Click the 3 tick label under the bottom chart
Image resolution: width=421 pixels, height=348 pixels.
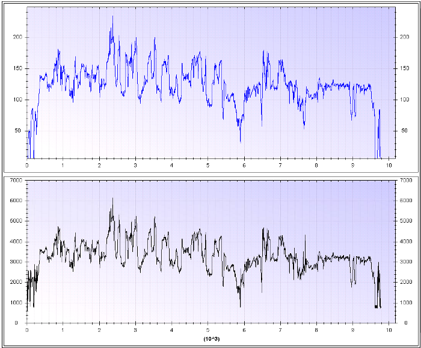pos(135,330)
